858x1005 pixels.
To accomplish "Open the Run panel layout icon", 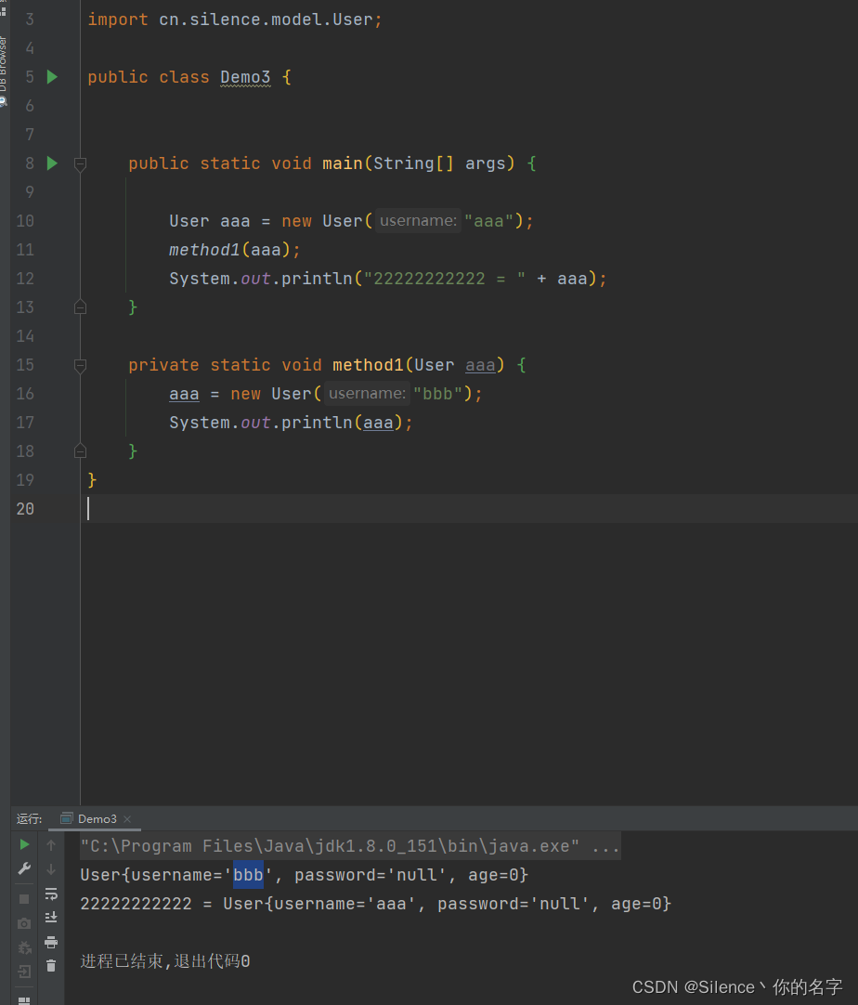I will tap(24, 999).
